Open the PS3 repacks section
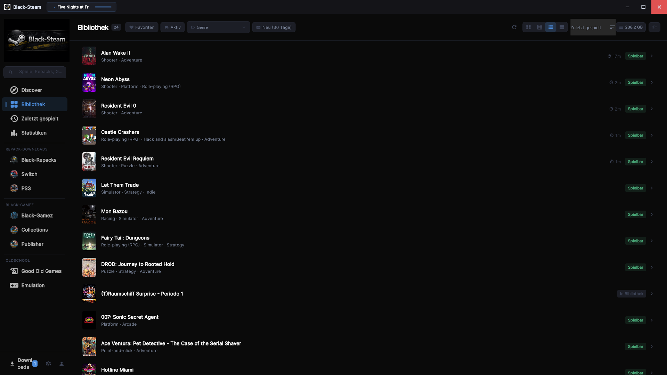The image size is (667, 375). click(35, 188)
